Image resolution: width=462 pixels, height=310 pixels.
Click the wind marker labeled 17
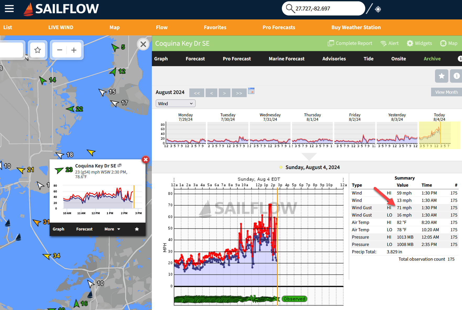click(x=119, y=103)
